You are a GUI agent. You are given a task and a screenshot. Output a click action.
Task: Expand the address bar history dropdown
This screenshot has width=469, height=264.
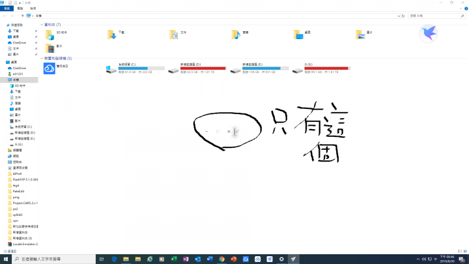tap(399, 16)
